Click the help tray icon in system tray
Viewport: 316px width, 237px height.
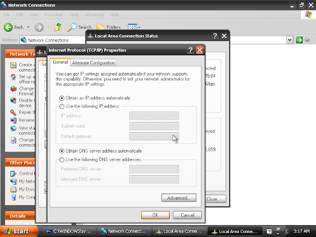[269, 232]
